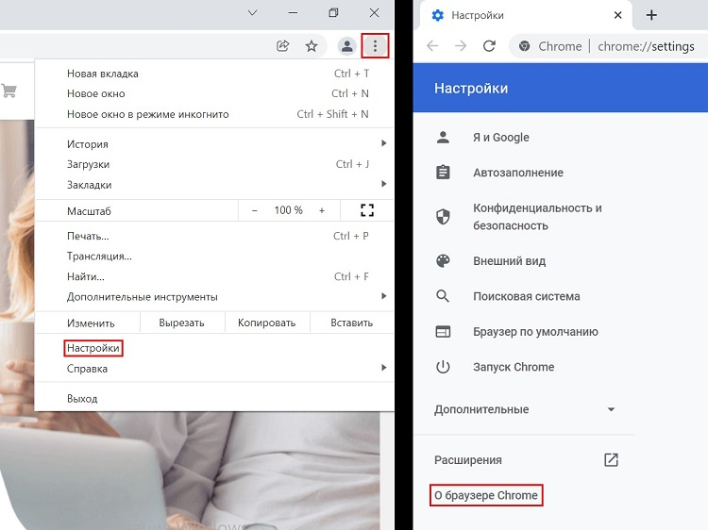This screenshot has height=530, width=708.
Task: Decrease zoom with the minus button
Action: click(255, 210)
